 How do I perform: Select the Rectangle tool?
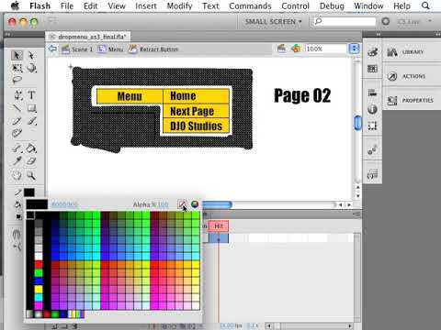coord(31,108)
